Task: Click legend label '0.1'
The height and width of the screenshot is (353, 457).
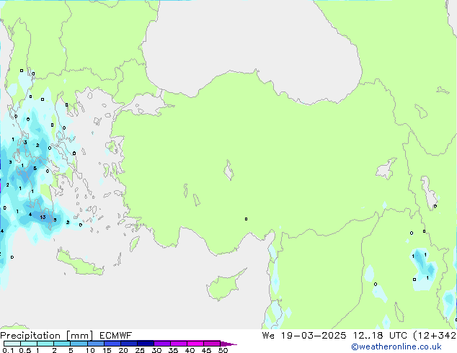Action: 8,350
